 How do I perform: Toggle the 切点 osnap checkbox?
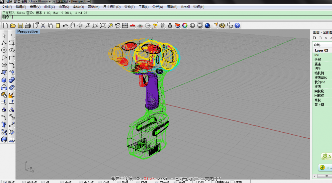coord(138,182)
